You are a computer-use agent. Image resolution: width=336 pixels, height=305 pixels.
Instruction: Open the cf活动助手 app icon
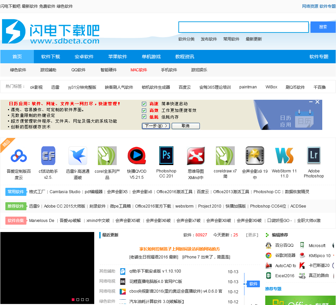point(48,156)
